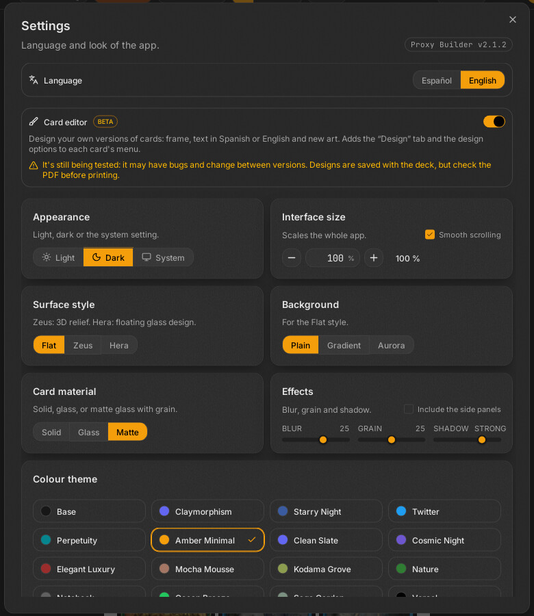
Task: Pick the Perpetuity colour theme
Action: coord(89,540)
